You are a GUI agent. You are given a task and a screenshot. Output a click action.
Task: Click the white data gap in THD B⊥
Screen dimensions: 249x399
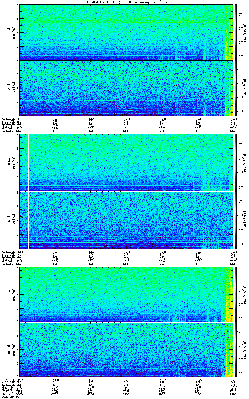pos(29,163)
